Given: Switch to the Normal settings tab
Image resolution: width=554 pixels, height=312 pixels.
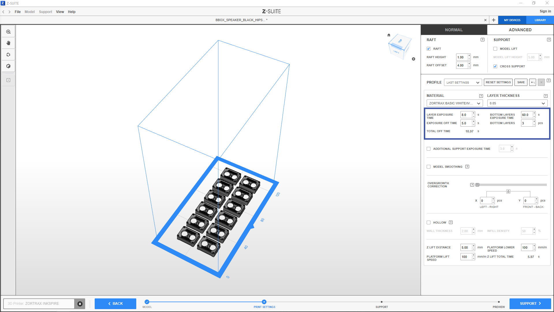Looking at the screenshot, I should [454, 30].
